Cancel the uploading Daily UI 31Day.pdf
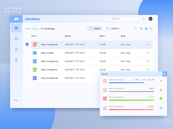173x129 pixels. (161, 81)
